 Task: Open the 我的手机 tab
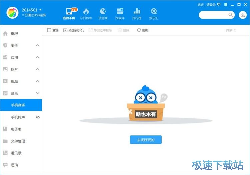(69, 14)
